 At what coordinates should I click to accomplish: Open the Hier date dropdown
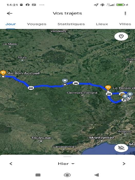[x=66, y=164]
